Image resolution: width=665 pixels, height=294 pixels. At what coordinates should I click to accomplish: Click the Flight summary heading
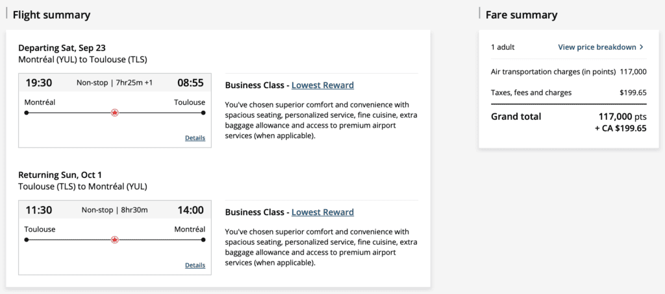pos(51,15)
